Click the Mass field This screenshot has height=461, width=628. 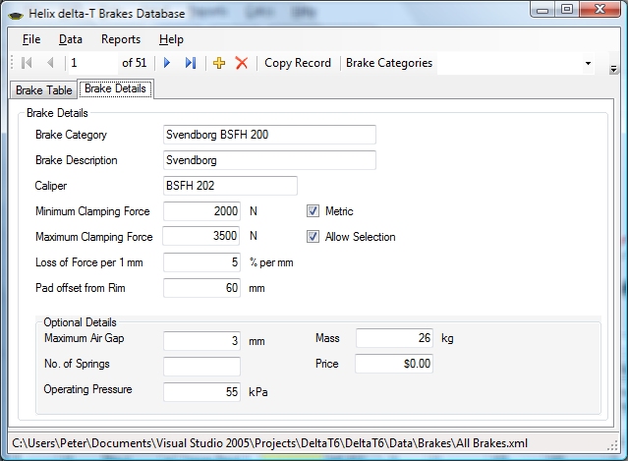(x=394, y=338)
